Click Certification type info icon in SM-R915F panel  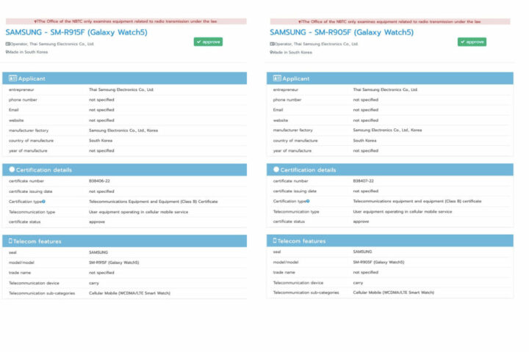tap(44, 201)
